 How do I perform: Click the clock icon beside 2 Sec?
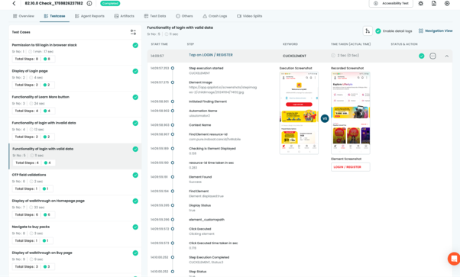333,56
